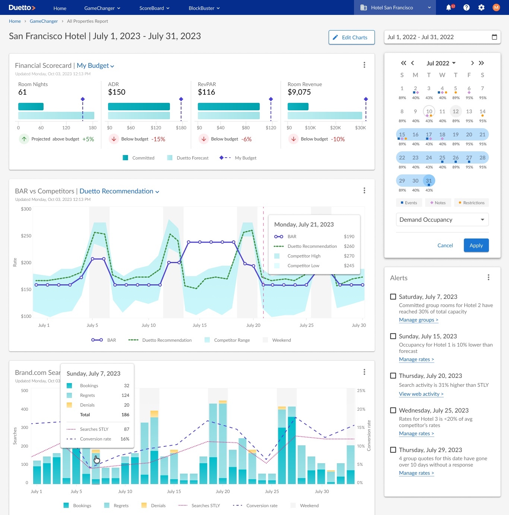The height and width of the screenshot is (515, 509).
Task: Open the ScoreBoard menu
Action: [x=154, y=8]
